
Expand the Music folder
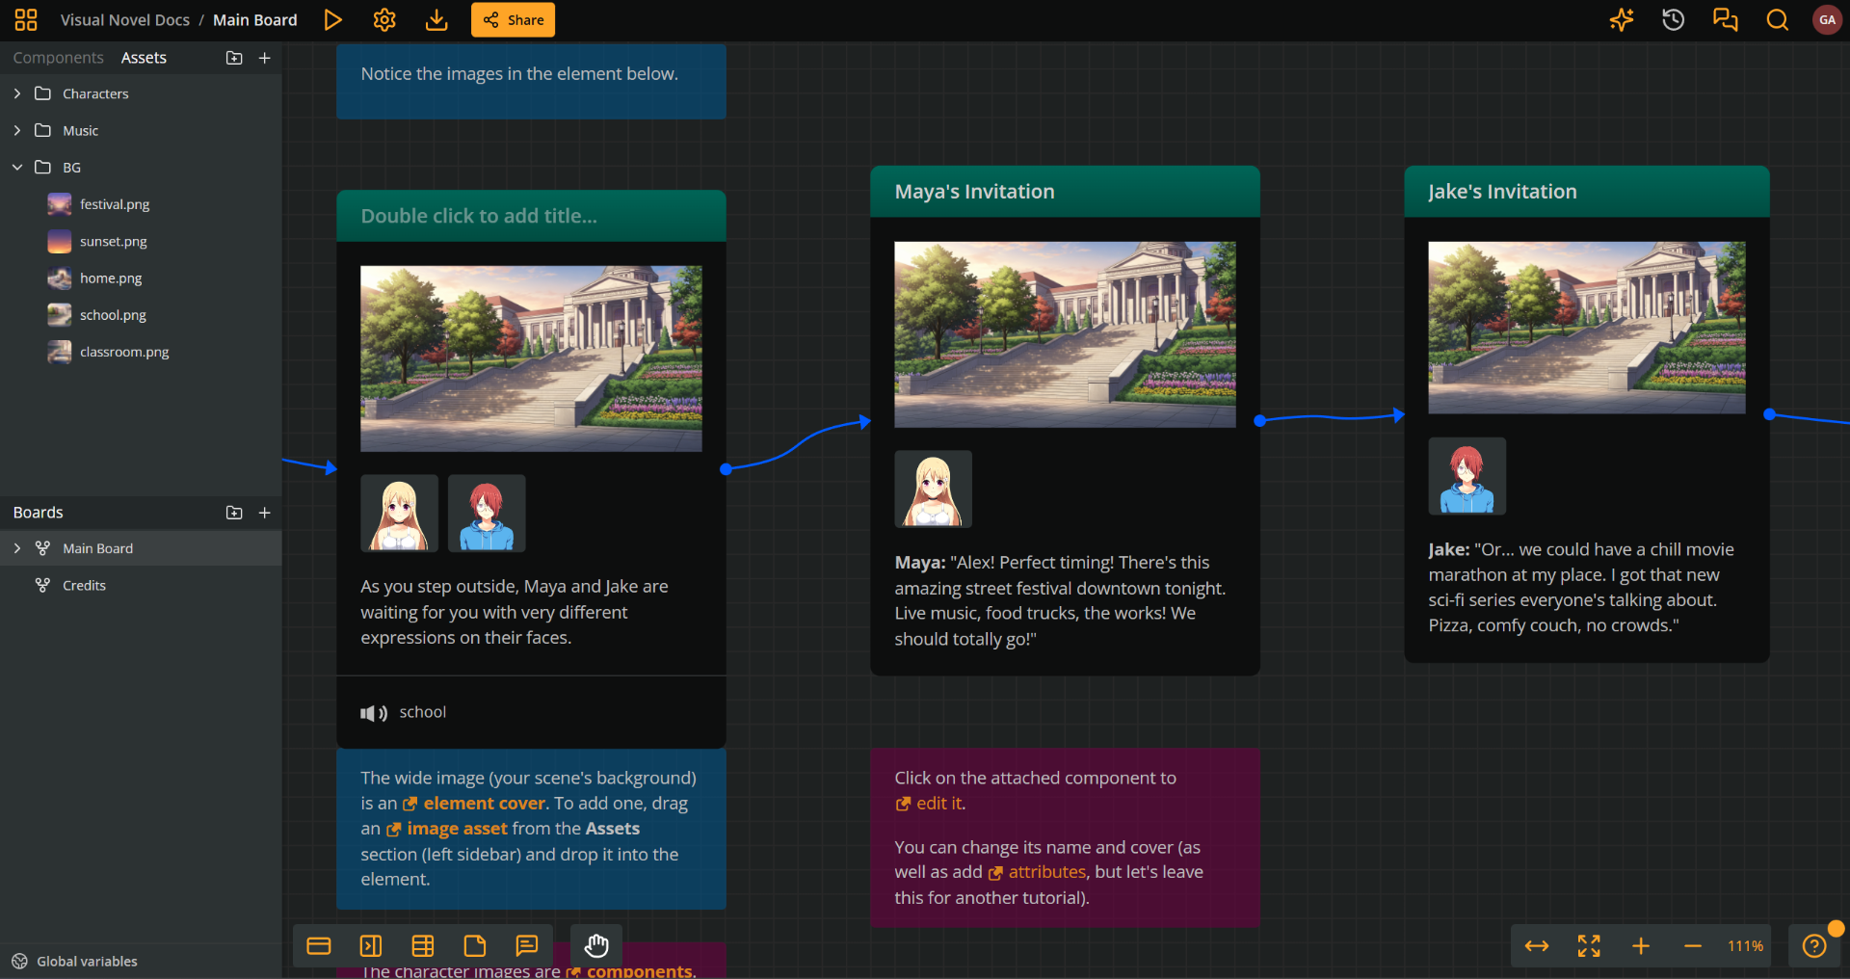pyautogui.click(x=17, y=130)
